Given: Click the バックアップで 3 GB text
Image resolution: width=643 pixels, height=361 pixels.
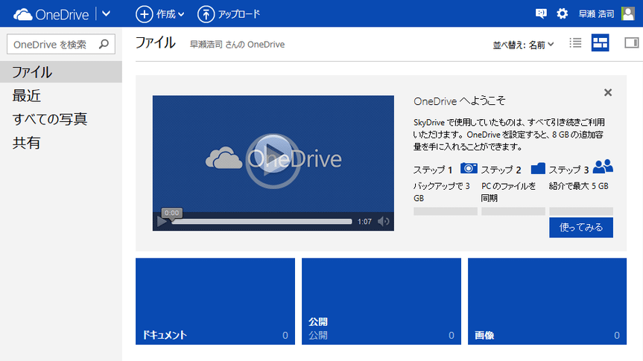Looking at the screenshot, I should (x=442, y=192).
